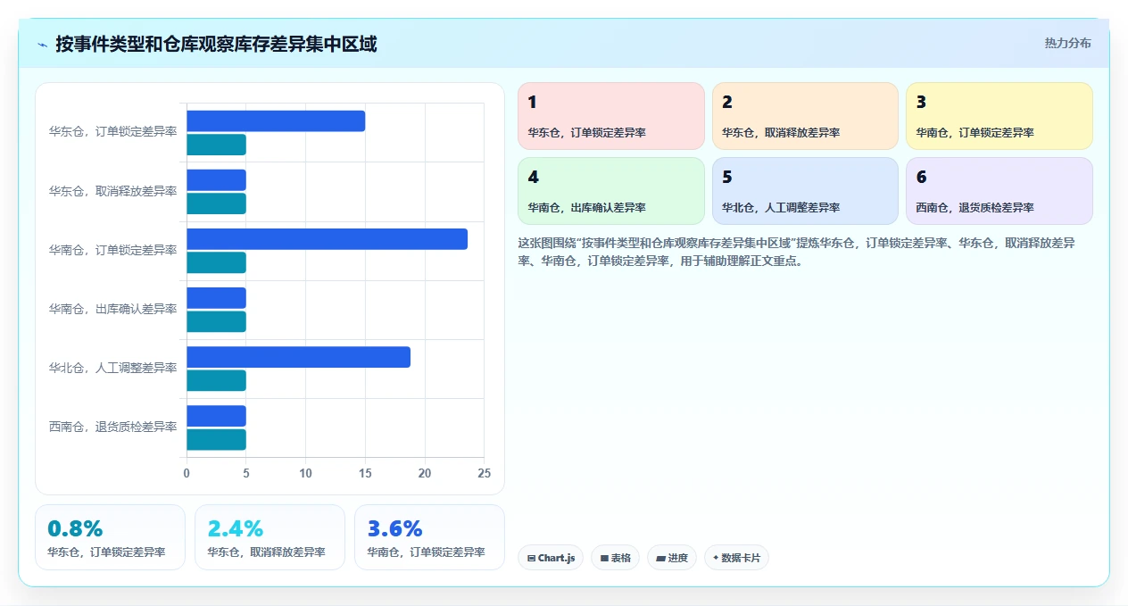Click the blue bar for 华北仓，人工调整差异率
This screenshot has width=1128, height=606.
[x=298, y=357]
